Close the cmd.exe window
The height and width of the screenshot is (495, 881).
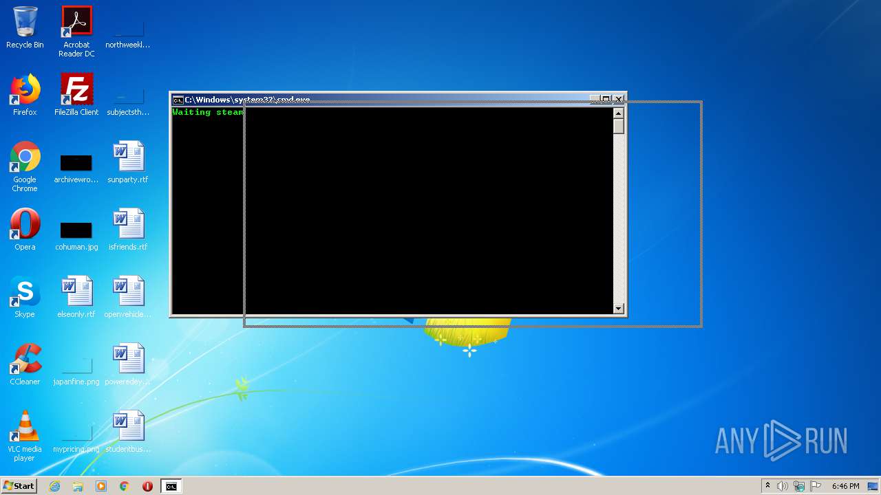618,99
